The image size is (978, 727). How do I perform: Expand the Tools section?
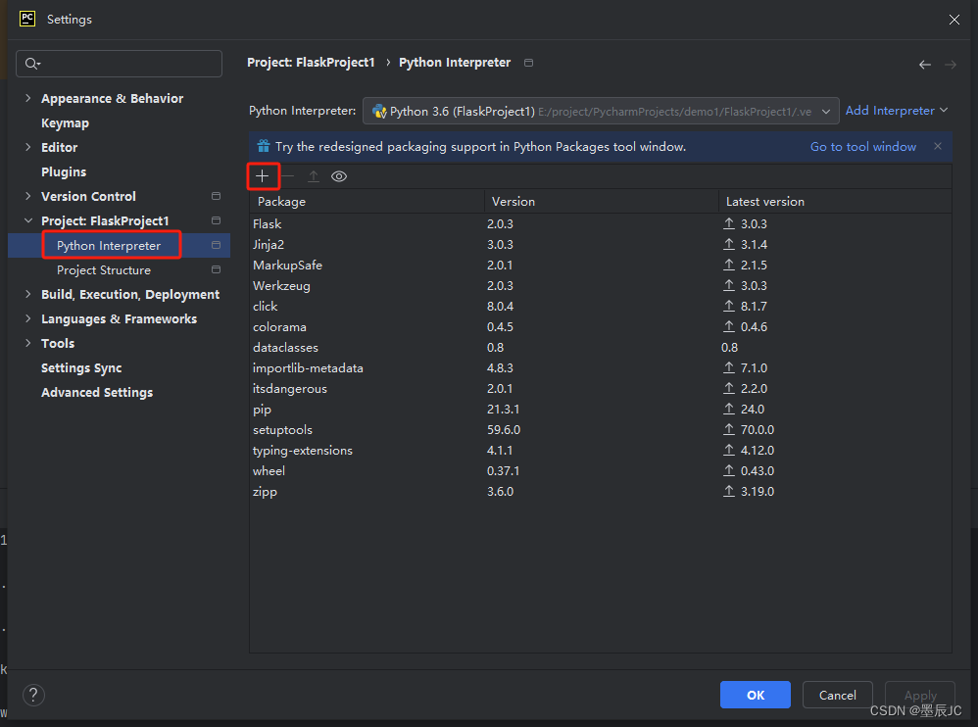(x=28, y=343)
